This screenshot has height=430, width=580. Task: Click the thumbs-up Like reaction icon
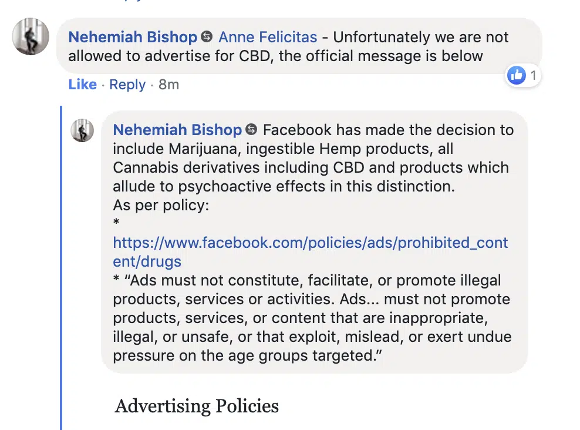pyautogui.click(x=516, y=75)
